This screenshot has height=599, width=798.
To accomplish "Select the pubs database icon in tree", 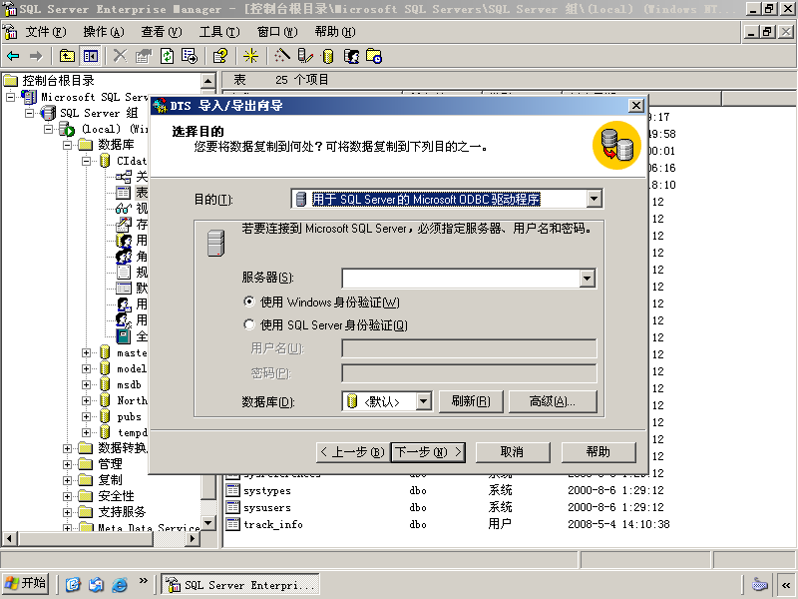I will click(106, 416).
